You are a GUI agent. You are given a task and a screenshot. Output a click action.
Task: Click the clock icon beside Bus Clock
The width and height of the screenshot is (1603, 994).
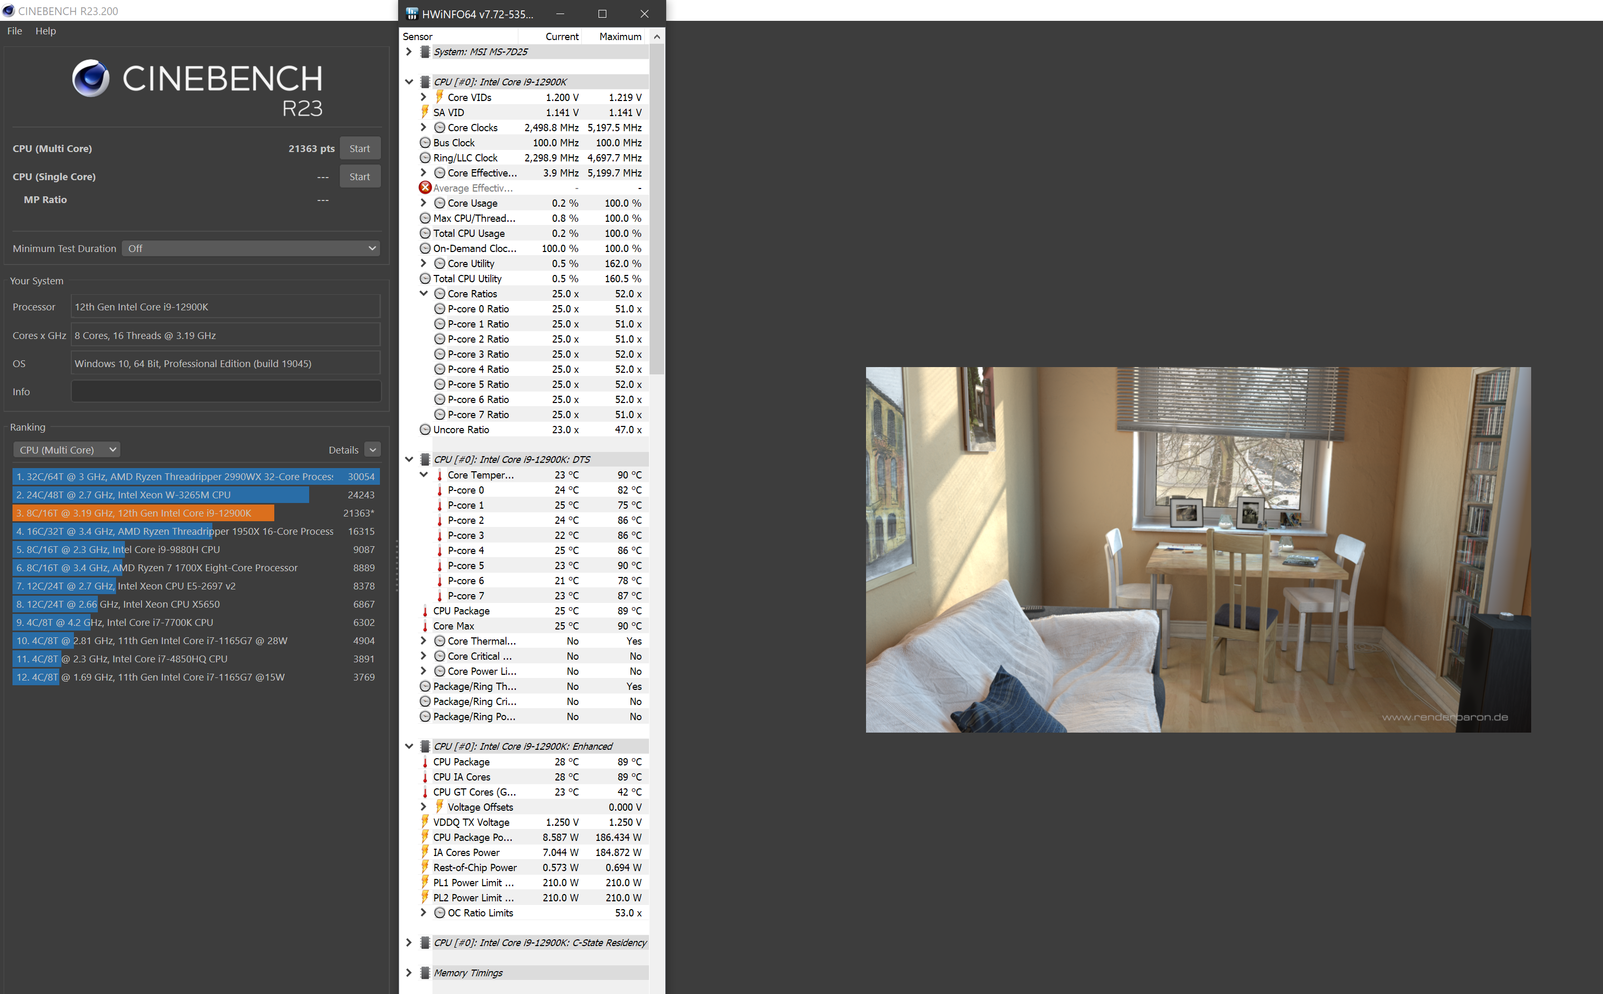[x=425, y=143]
